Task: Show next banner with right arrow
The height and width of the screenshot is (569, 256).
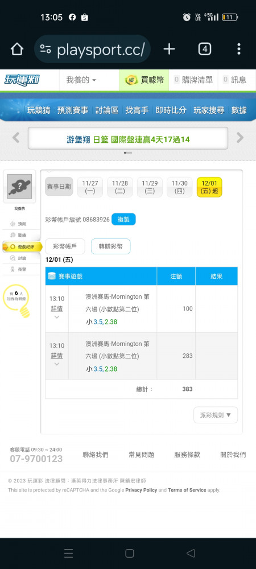Action: coord(240,138)
